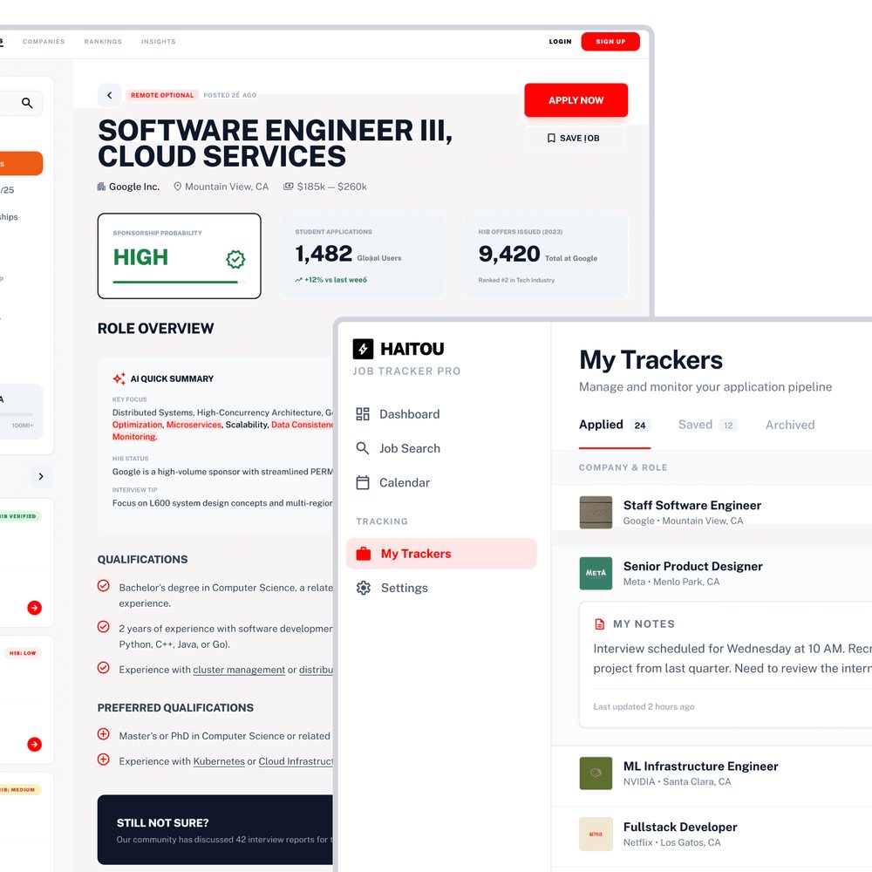Click the Login link

point(560,42)
